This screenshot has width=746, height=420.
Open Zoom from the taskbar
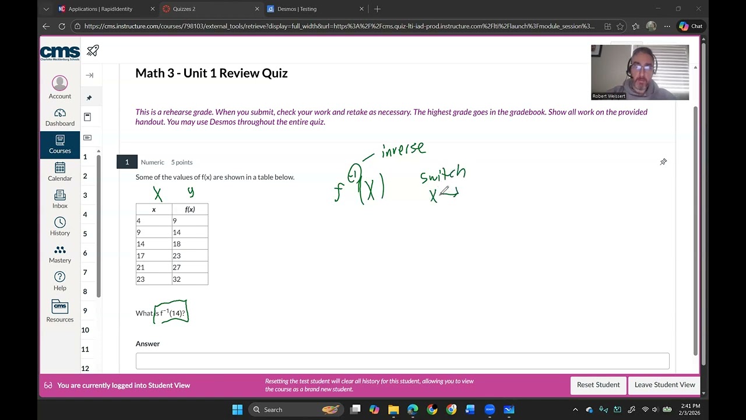[x=490, y=409]
